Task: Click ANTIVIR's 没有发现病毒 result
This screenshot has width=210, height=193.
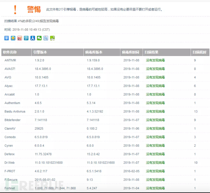Action: 155,60
